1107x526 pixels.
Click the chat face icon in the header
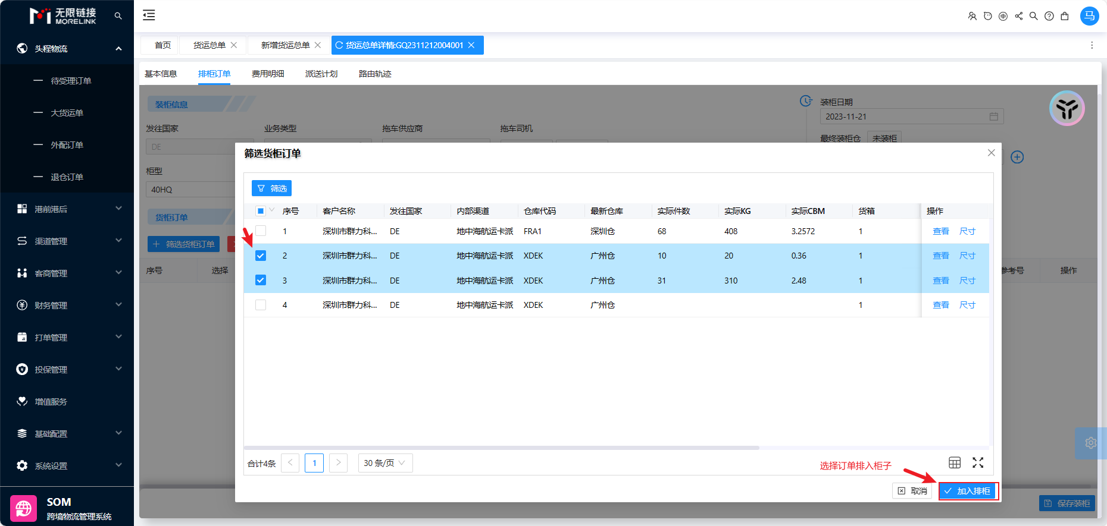[x=987, y=16]
